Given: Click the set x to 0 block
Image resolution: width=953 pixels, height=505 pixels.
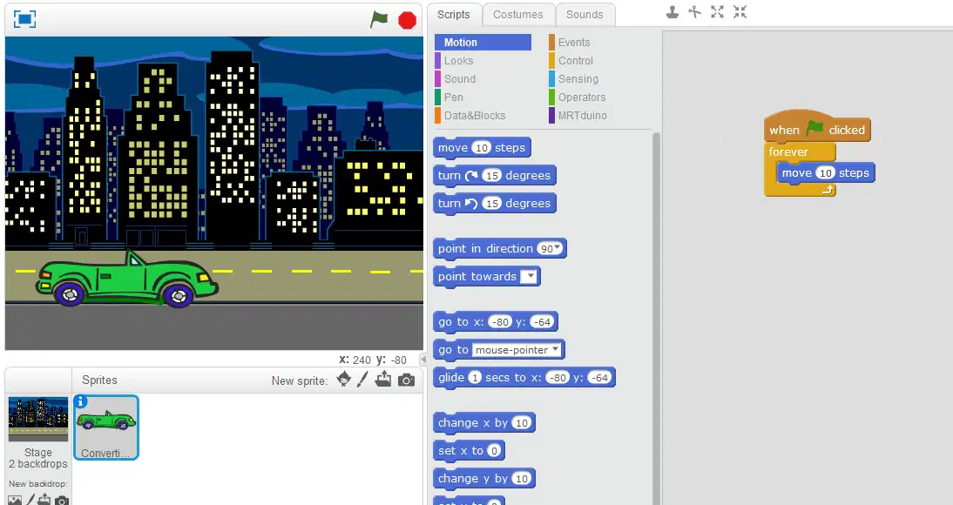Looking at the screenshot, I should tap(469, 451).
